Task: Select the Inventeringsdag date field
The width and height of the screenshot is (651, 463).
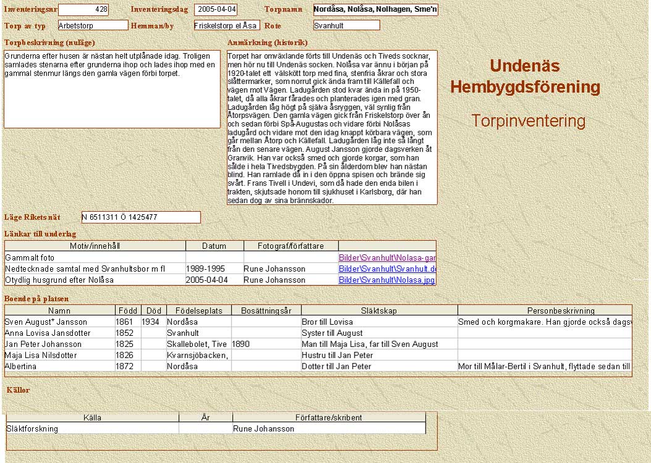Action: [216, 9]
